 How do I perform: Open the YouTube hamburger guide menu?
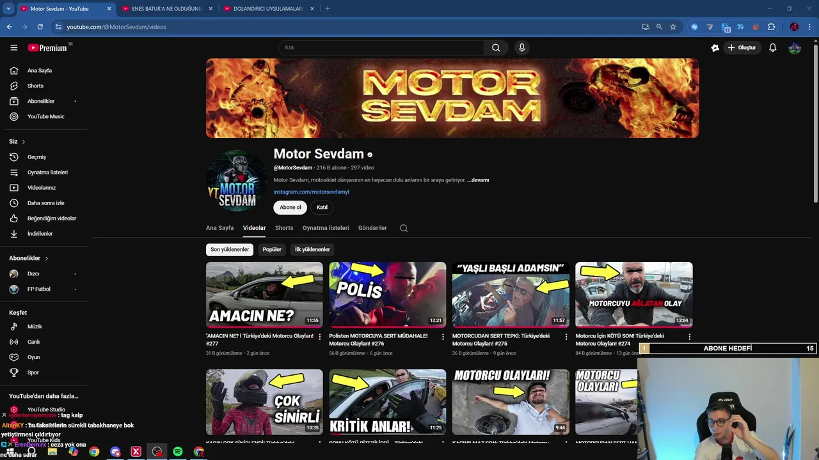(13, 48)
